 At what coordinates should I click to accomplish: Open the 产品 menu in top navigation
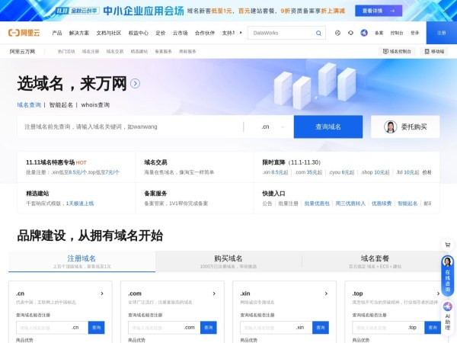tap(57, 33)
